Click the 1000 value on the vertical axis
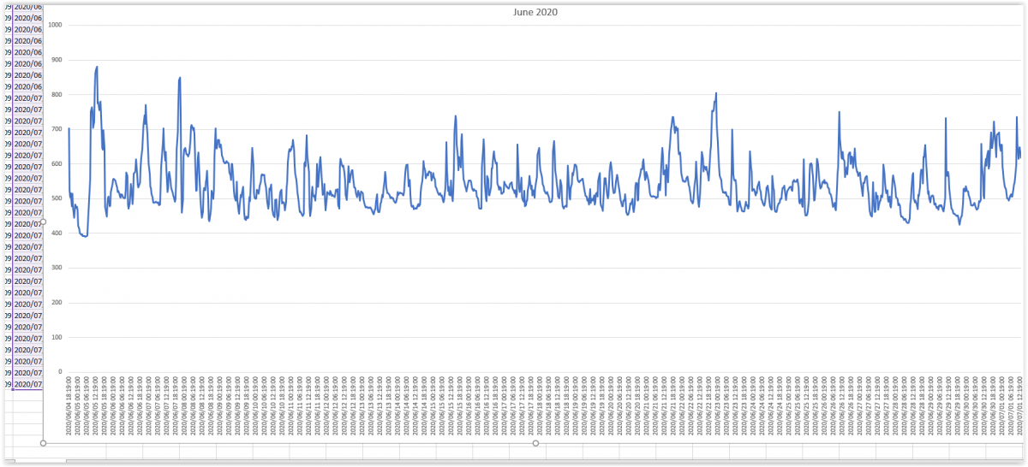 [56, 25]
